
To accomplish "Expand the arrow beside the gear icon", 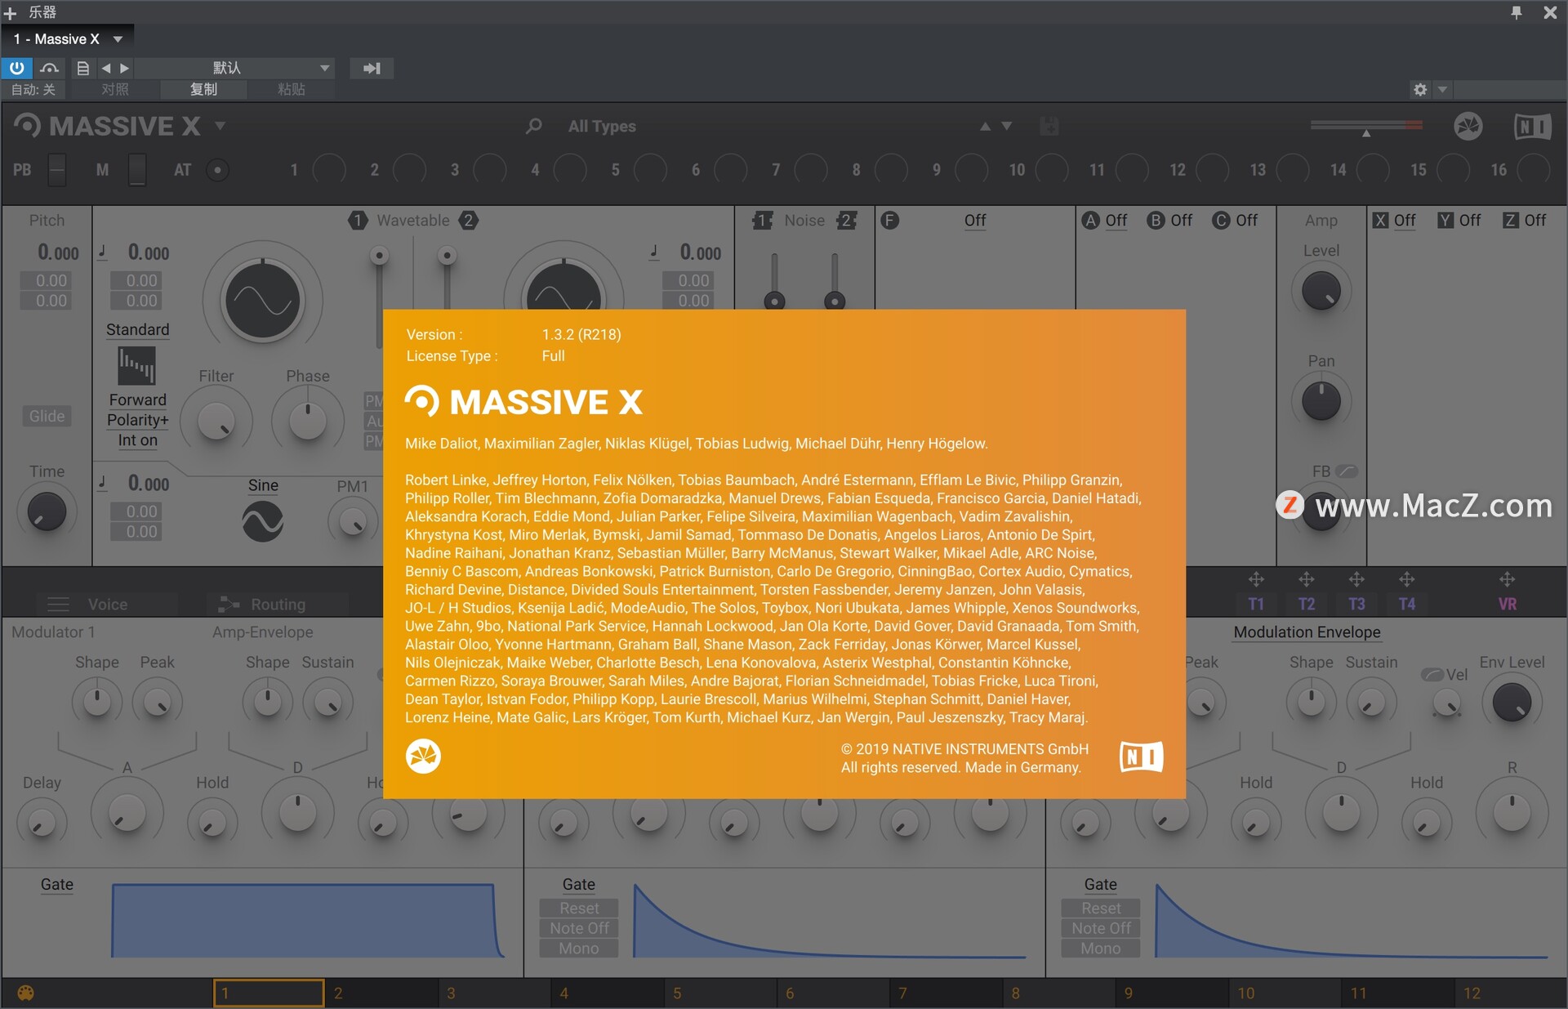I will pyautogui.click(x=1443, y=89).
